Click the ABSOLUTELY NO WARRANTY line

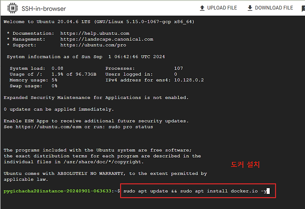(x=105, y=174)
